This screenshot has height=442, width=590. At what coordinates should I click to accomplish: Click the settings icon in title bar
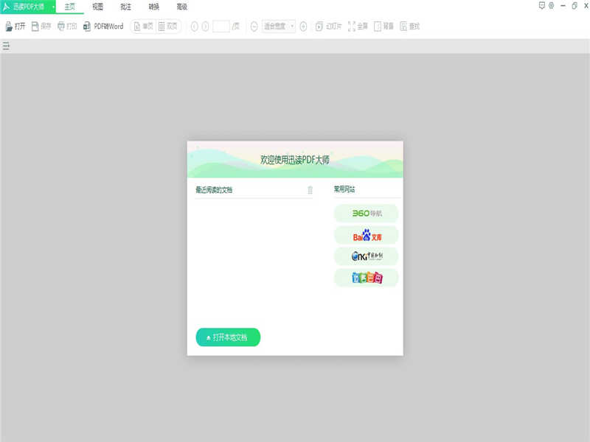pyautogui.click(x=551, y=6)
